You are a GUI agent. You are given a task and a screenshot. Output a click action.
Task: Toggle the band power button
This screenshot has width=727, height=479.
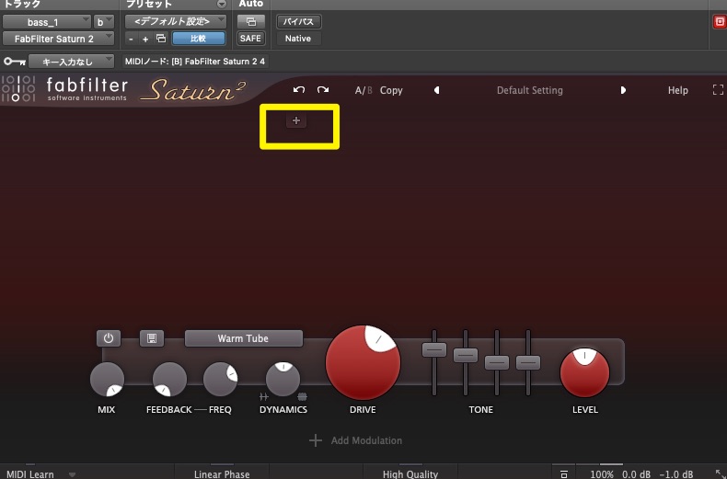[108, 338]
